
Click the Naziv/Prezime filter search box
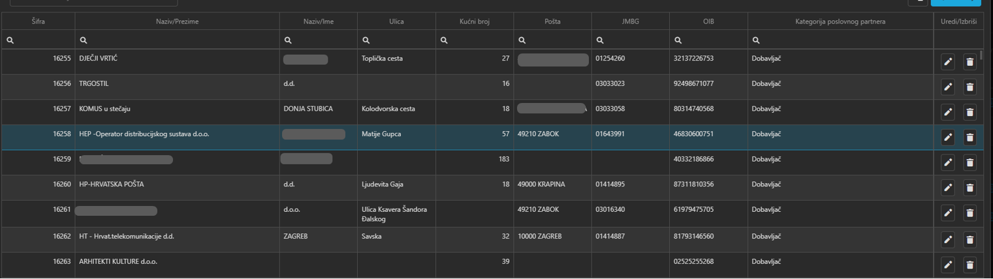183,40
